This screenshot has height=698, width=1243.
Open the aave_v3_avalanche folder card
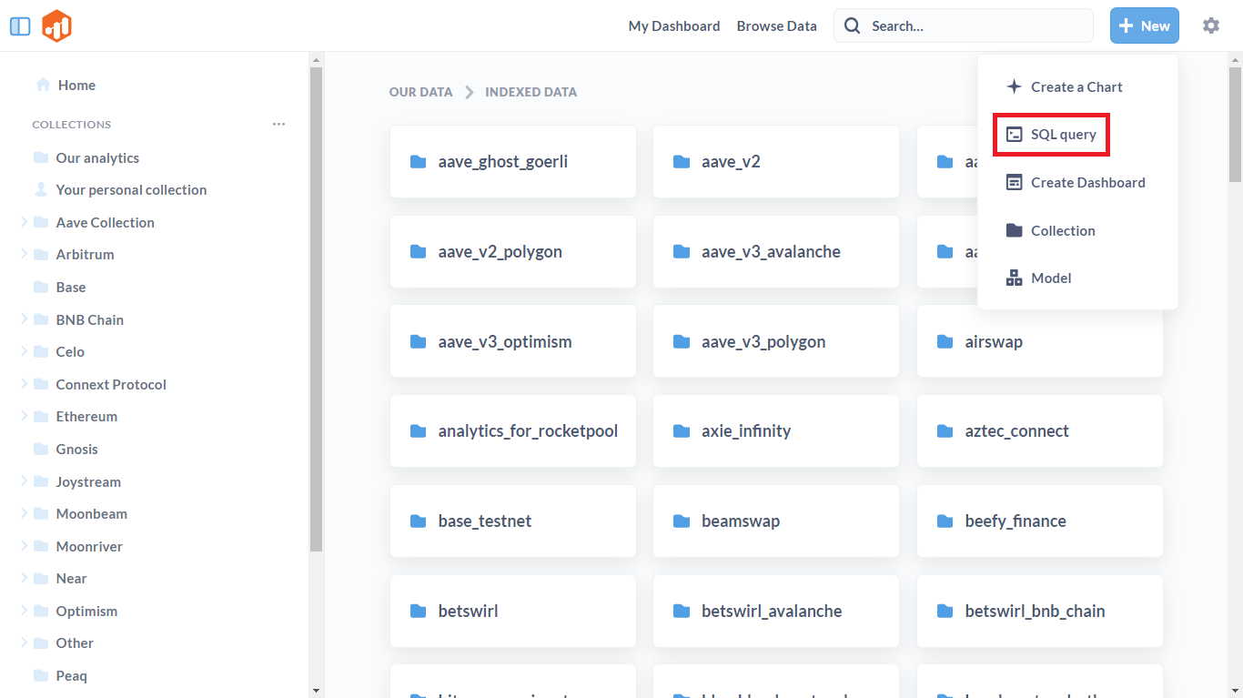click(x=776, y=252)
